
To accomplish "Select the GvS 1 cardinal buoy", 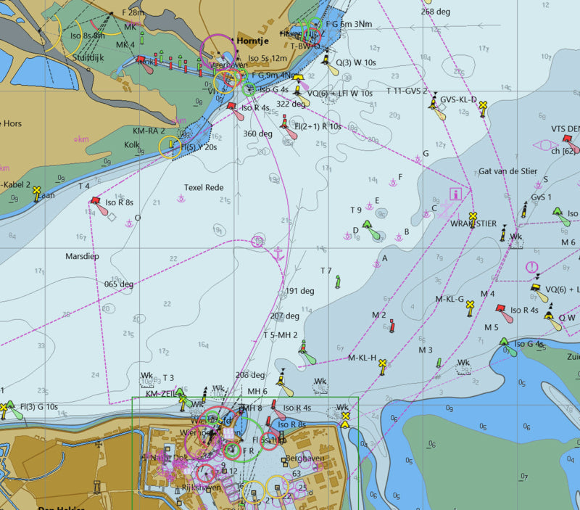I will click(523, 209).
